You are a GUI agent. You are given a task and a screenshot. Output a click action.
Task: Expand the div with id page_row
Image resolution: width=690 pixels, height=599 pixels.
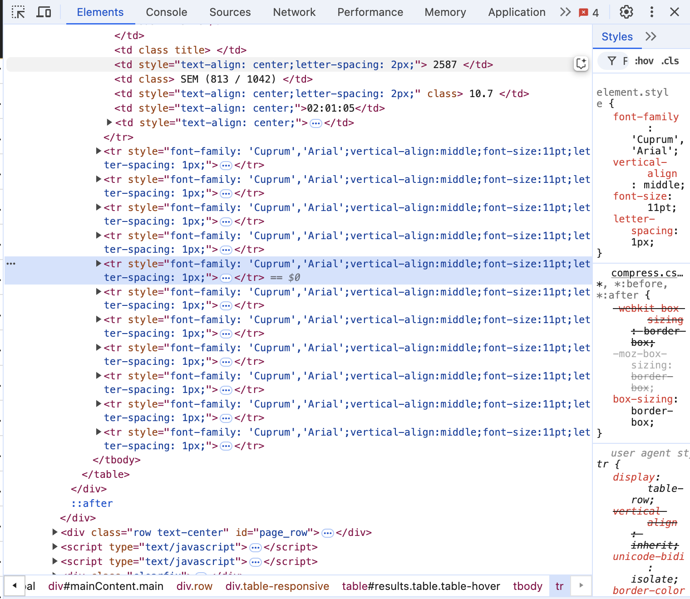tap(55, 532)
